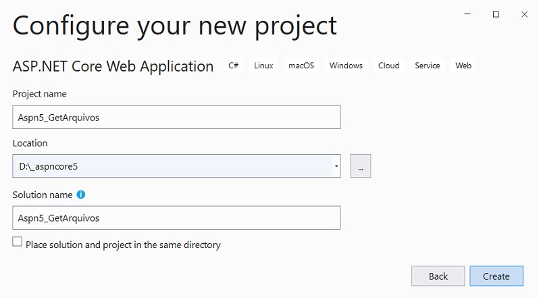
Task: Select the C# language tag
Action: (234, 66)
